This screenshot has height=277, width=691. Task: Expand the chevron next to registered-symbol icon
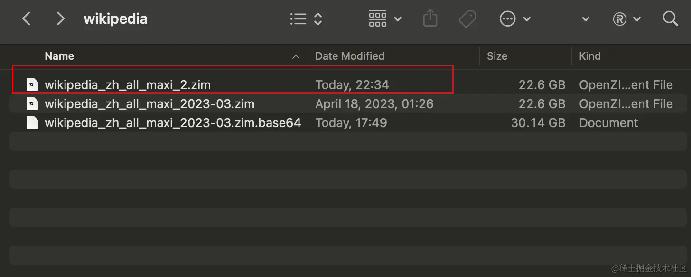[637, 19]
